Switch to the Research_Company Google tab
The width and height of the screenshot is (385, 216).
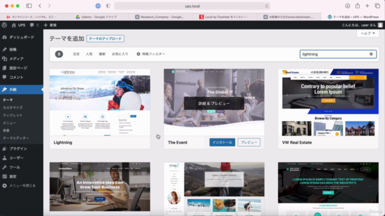[161, 17]
